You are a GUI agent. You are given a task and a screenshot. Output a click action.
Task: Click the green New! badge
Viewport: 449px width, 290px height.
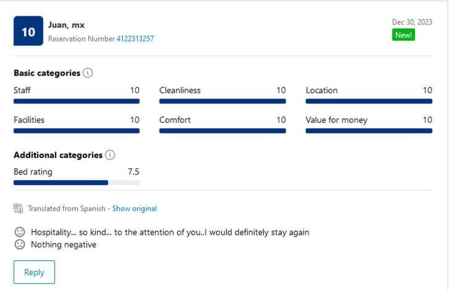pos(403,35)
